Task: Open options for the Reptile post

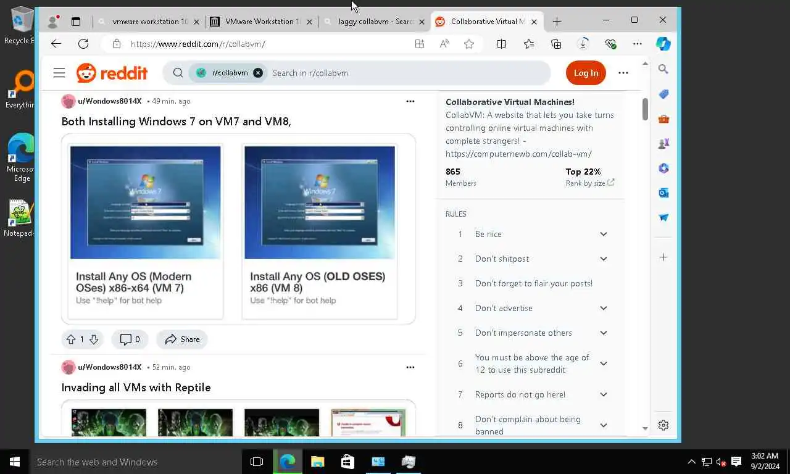Action: pos(410,367)
